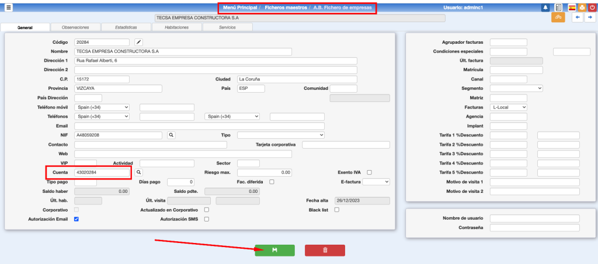Open the hamburger menu icon

(9, 8)
